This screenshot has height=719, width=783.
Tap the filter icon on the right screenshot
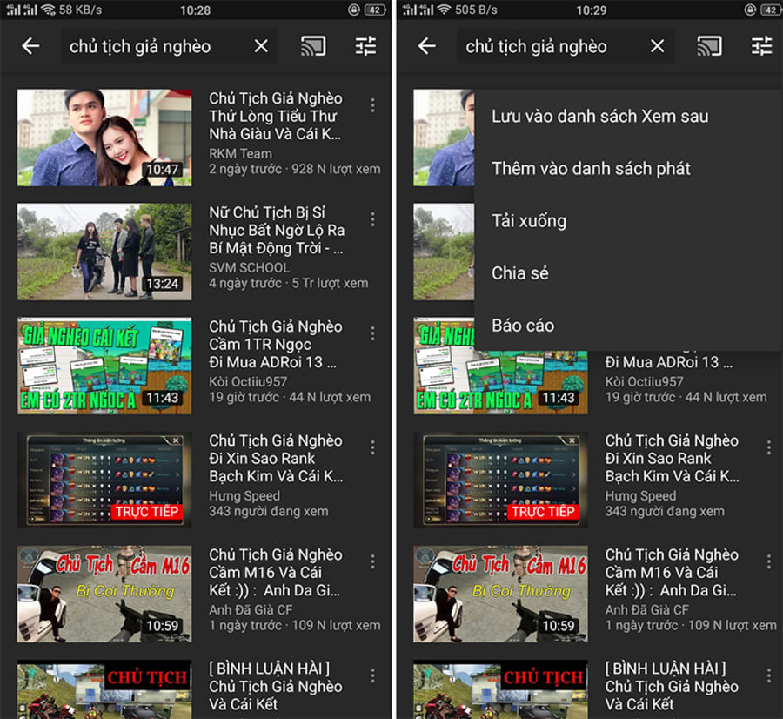point(762,45)
